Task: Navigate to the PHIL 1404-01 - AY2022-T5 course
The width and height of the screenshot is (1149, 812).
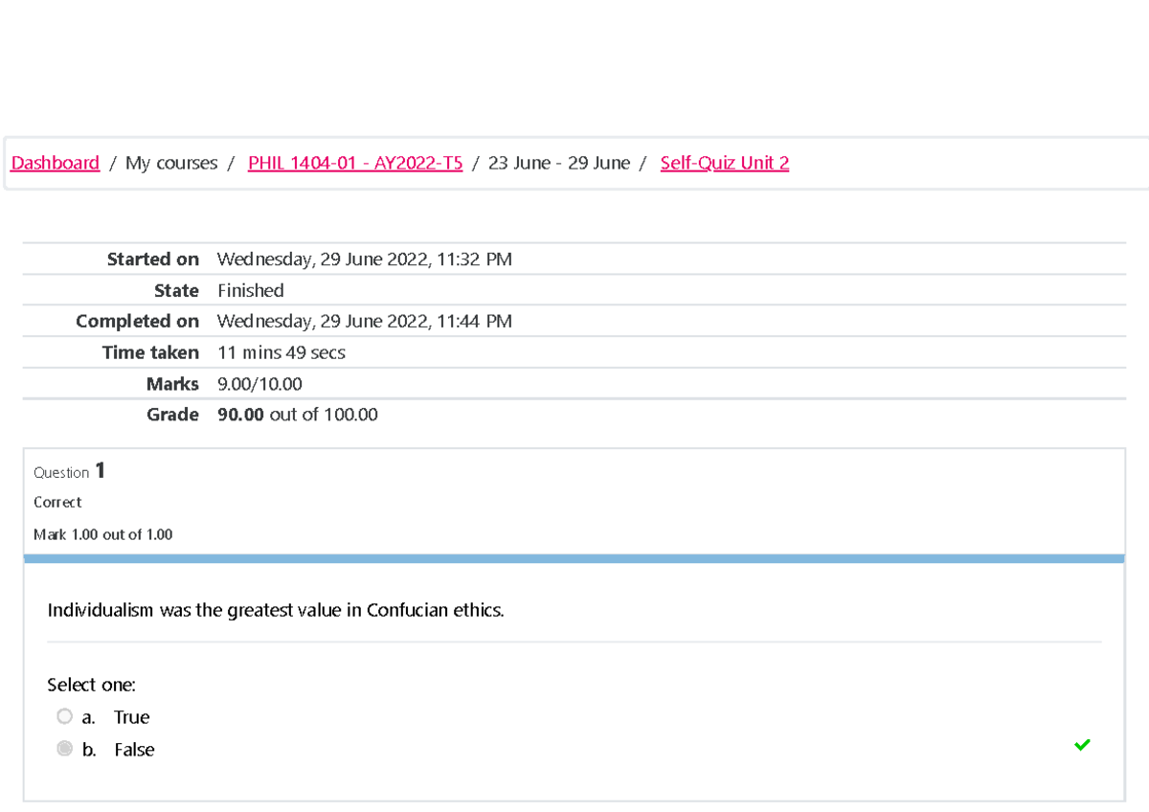Action: (354, 163)
